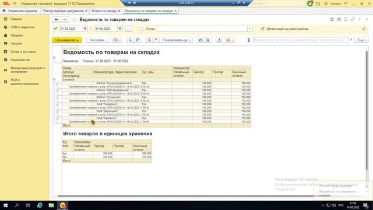Open File Explorer from the taskbar
Screen dimensions: 373x210
(x=51, y=205)
